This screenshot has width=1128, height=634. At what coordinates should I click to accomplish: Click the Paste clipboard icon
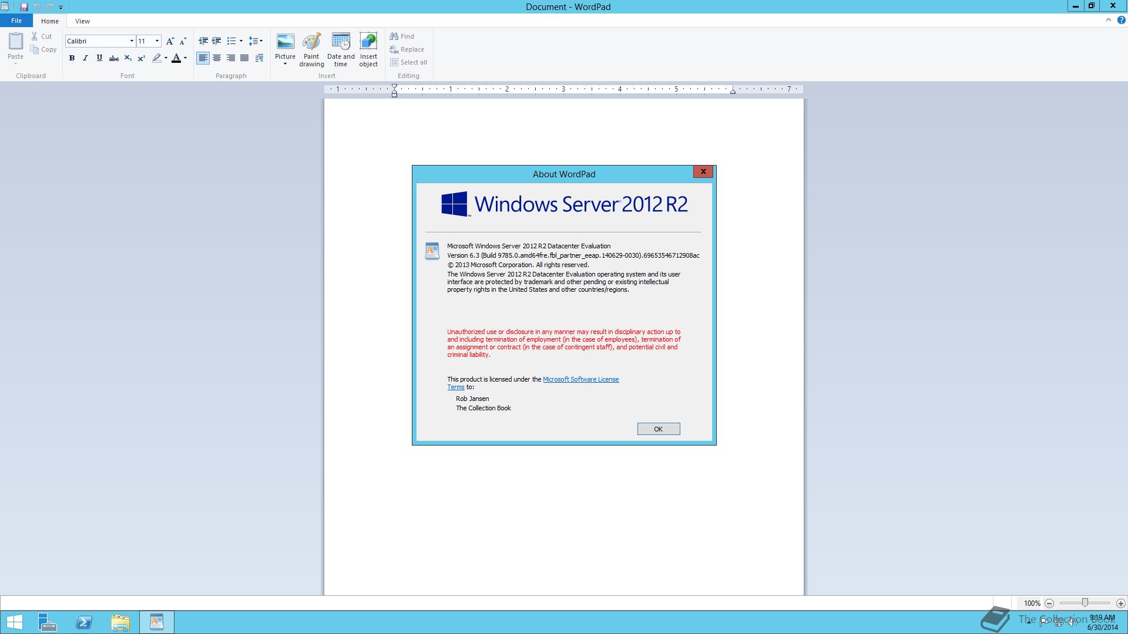[16, 41]
